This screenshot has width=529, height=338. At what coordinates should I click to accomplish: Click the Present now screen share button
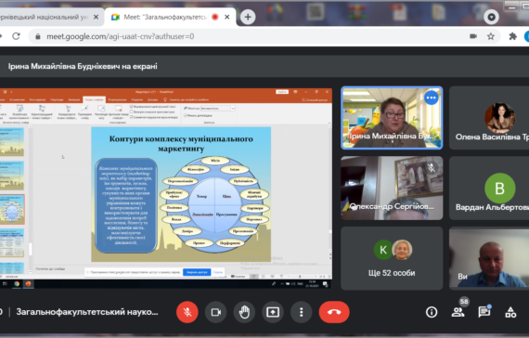[273, 312]
